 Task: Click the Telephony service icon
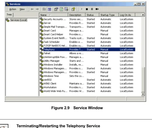click(42, 50)
